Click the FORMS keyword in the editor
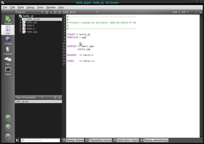The image size is (204, 144). pos(70,61)
